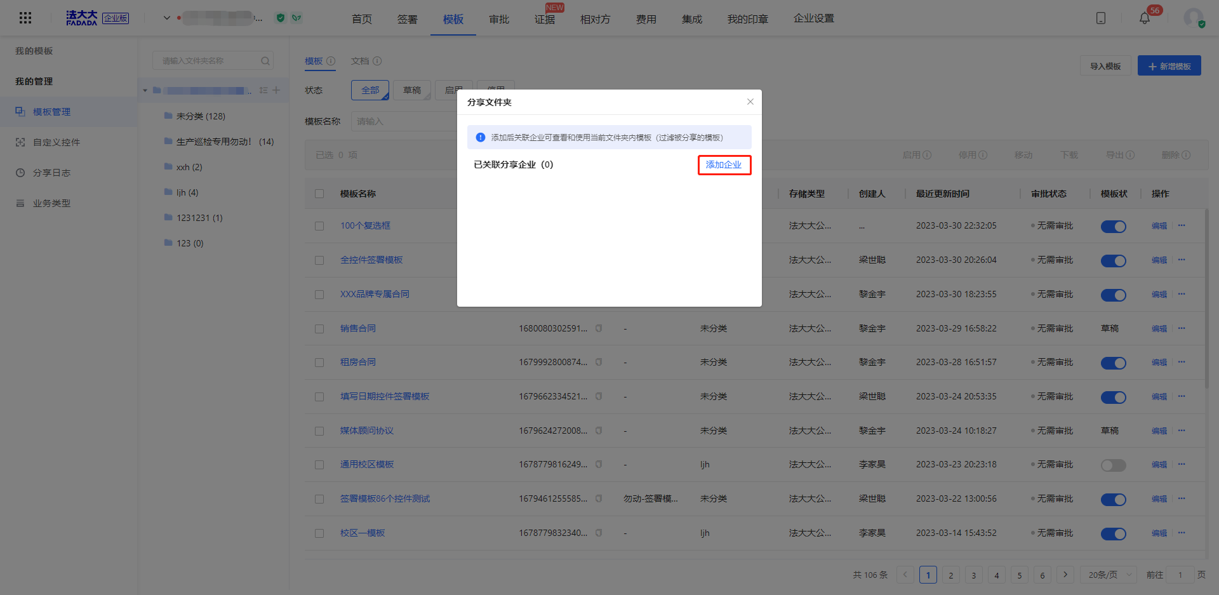This screenshot has width=1219, height=595.
Task: Toggle status switch for 租房合同
Action: 1114,363
